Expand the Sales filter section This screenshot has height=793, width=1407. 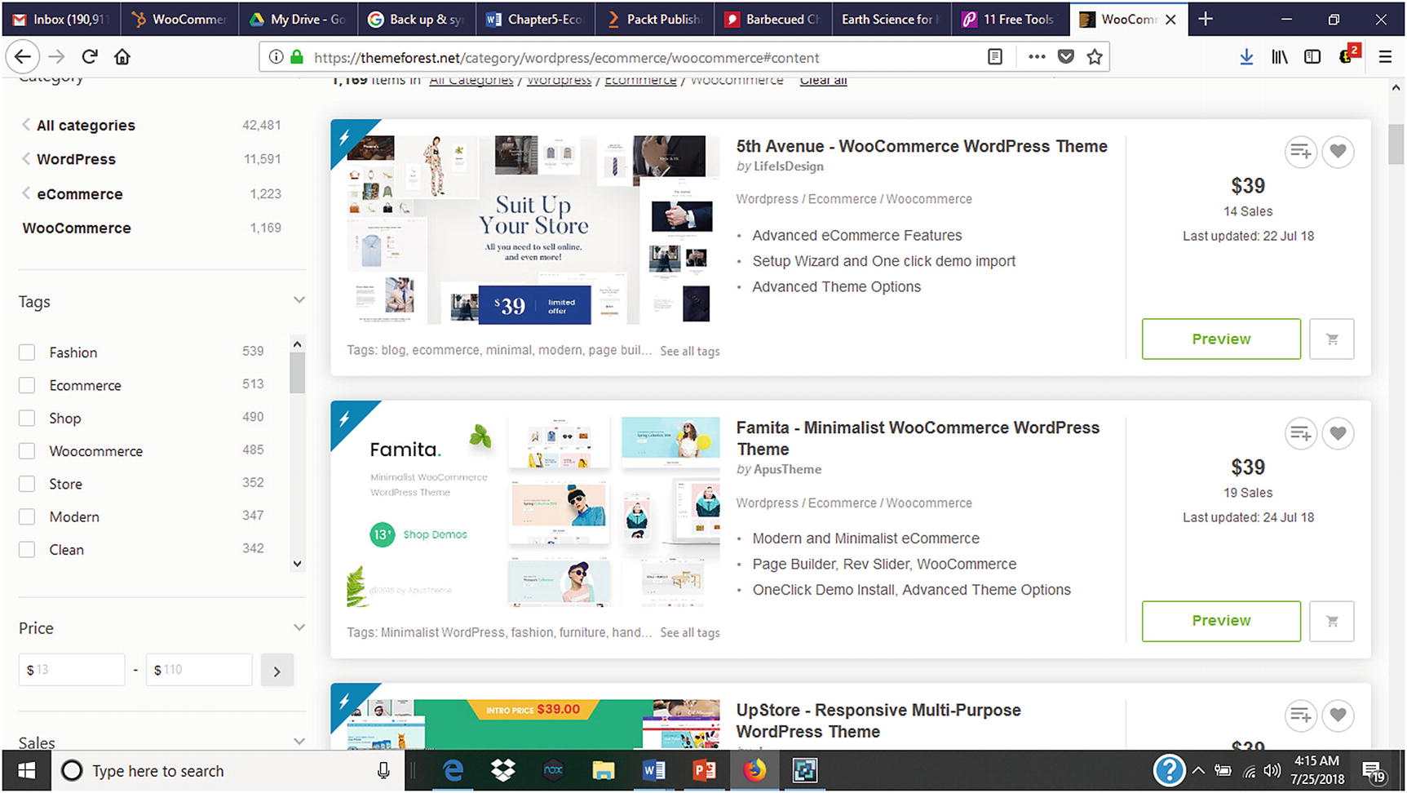[299, 742]
